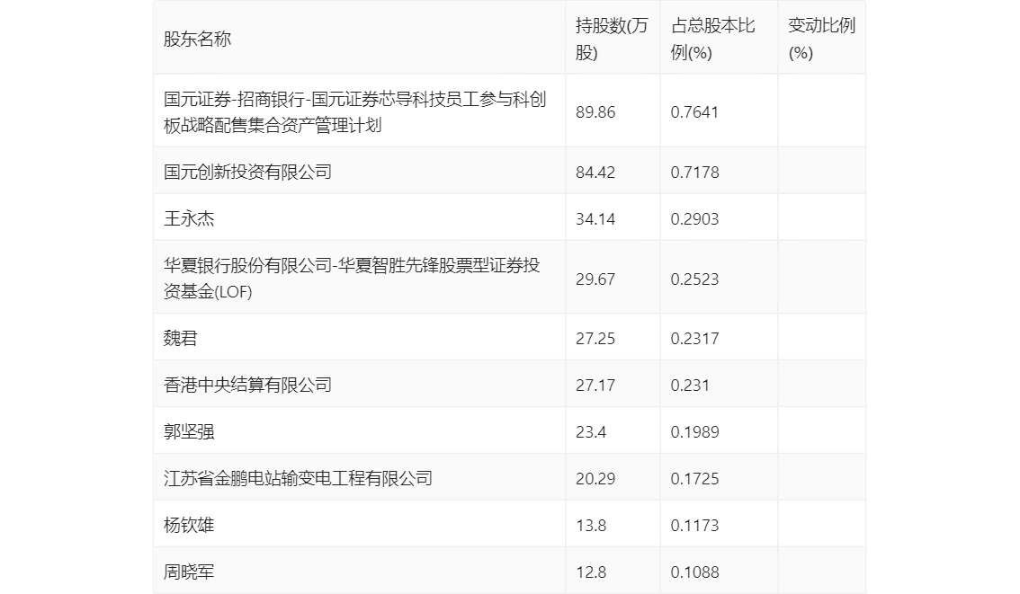Select shareholder 王永杰
Image resolution: width=1020 pixels, height=594 pixels.
(x=189, y=218)
